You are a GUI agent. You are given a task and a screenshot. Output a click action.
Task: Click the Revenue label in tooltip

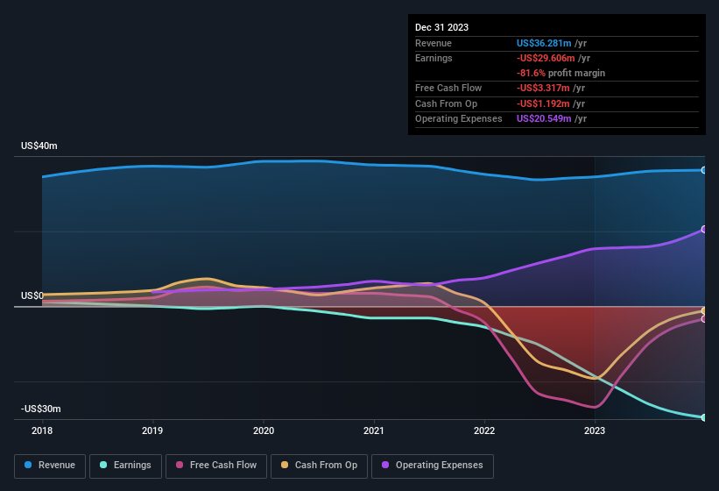[x=434, y=43]
